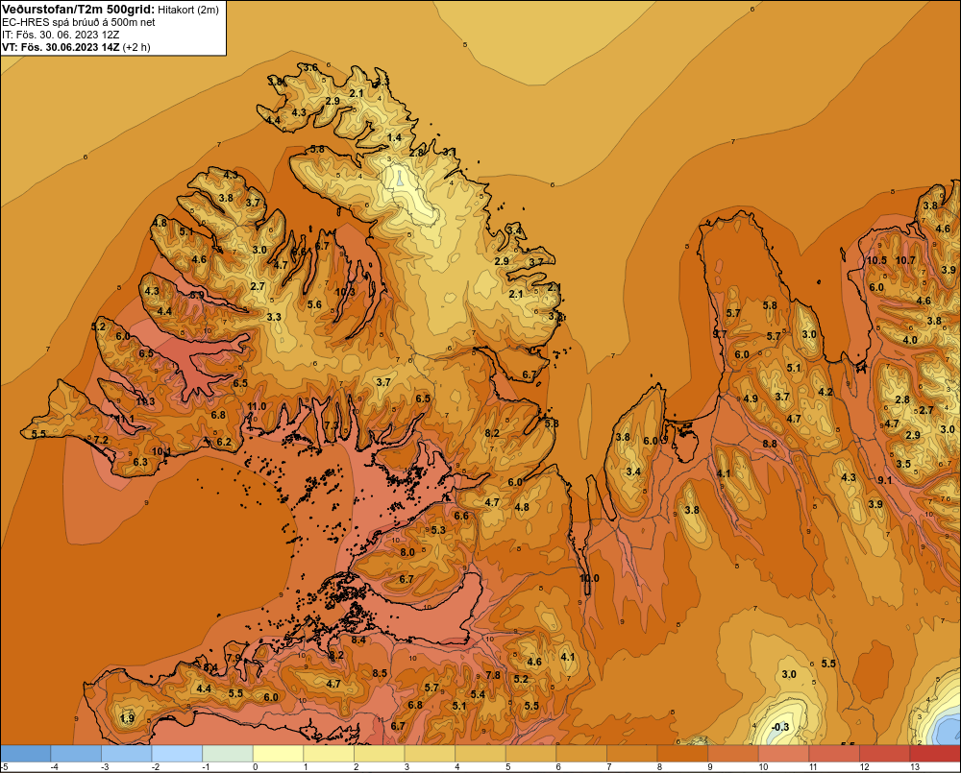961x773 pixels.
Task: Click the "1.9" temperature label
Action: [127, 718]
